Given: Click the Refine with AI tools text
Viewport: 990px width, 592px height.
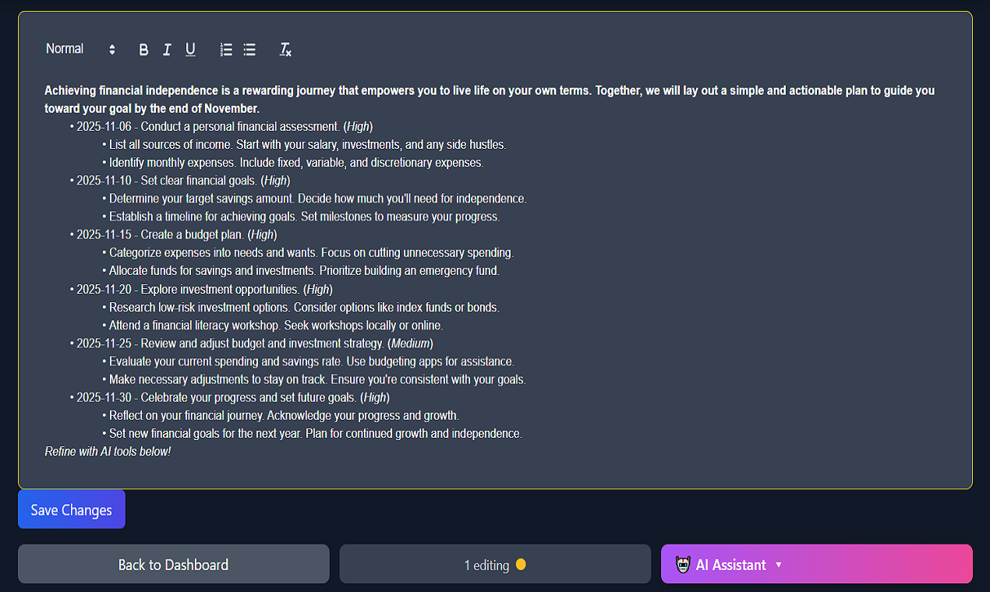Looking at the screenshot, I should pyautogui.click(x=108, y=451).
